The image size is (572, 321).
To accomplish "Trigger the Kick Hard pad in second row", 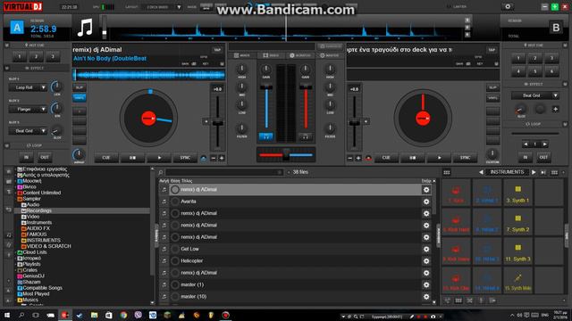I will pos(456,223).
